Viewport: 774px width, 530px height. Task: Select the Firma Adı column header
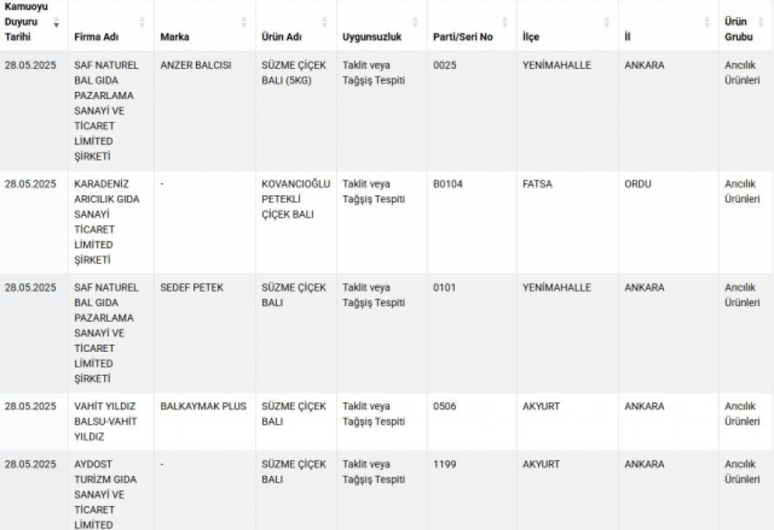tap(96, 37)
